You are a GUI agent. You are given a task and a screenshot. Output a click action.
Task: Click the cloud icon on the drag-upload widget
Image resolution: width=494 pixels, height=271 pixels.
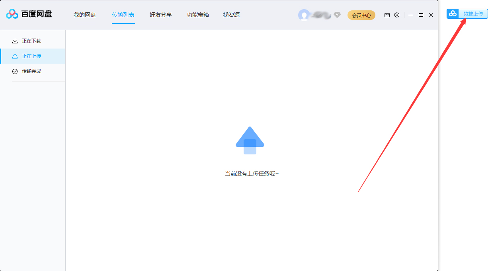coord(452,13)
